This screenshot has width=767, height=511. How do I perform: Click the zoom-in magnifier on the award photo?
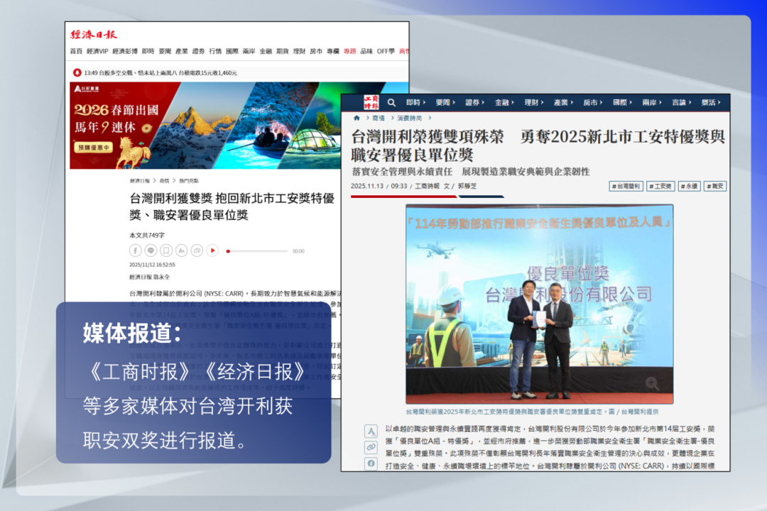[651, 383]
